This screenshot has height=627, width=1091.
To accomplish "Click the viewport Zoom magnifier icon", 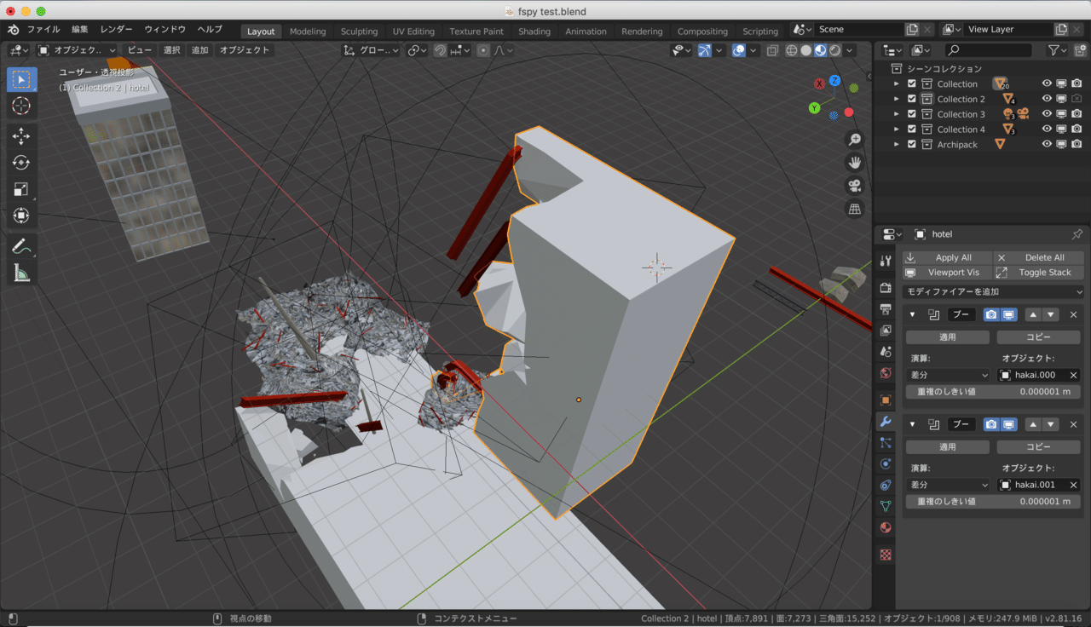I will 854,140.
